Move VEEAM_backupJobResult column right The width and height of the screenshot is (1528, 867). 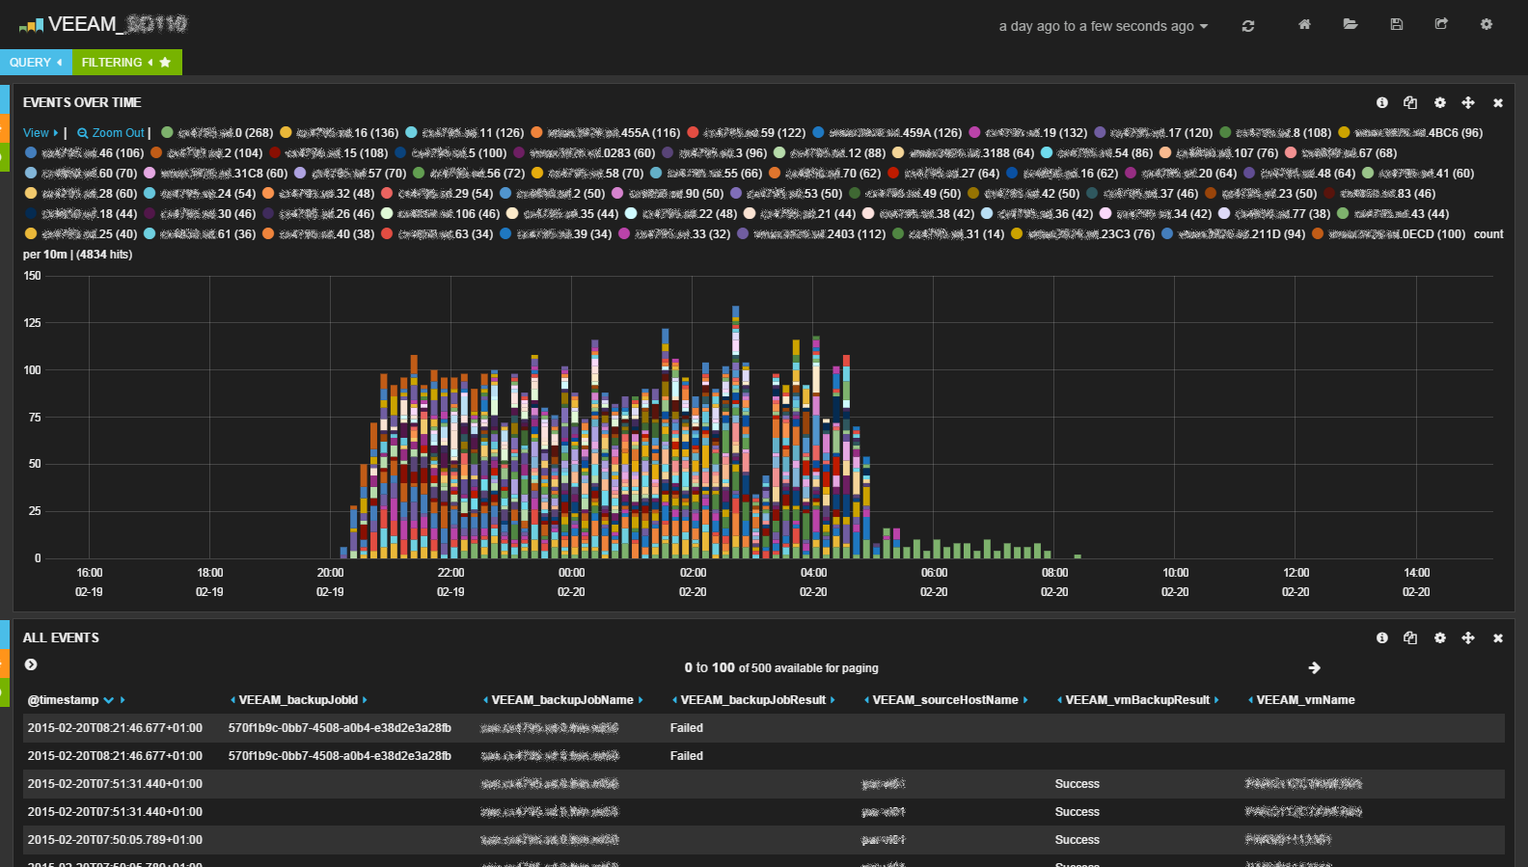pos(832,700)
